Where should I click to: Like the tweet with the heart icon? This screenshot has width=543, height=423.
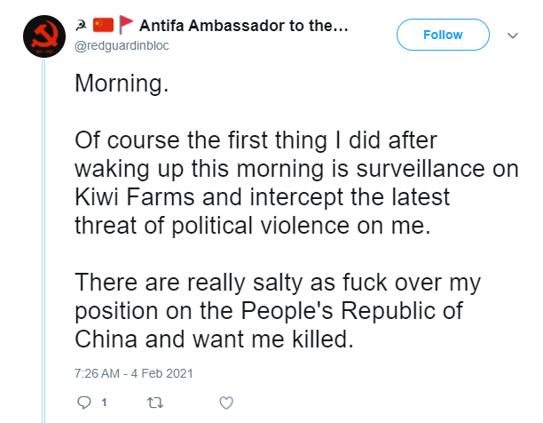[226, 403]
